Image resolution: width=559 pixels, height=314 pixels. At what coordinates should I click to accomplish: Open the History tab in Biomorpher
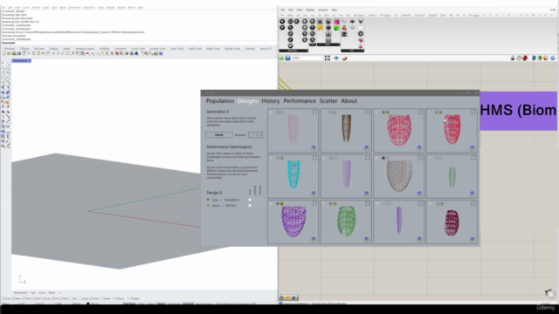(x=271, y=101)
